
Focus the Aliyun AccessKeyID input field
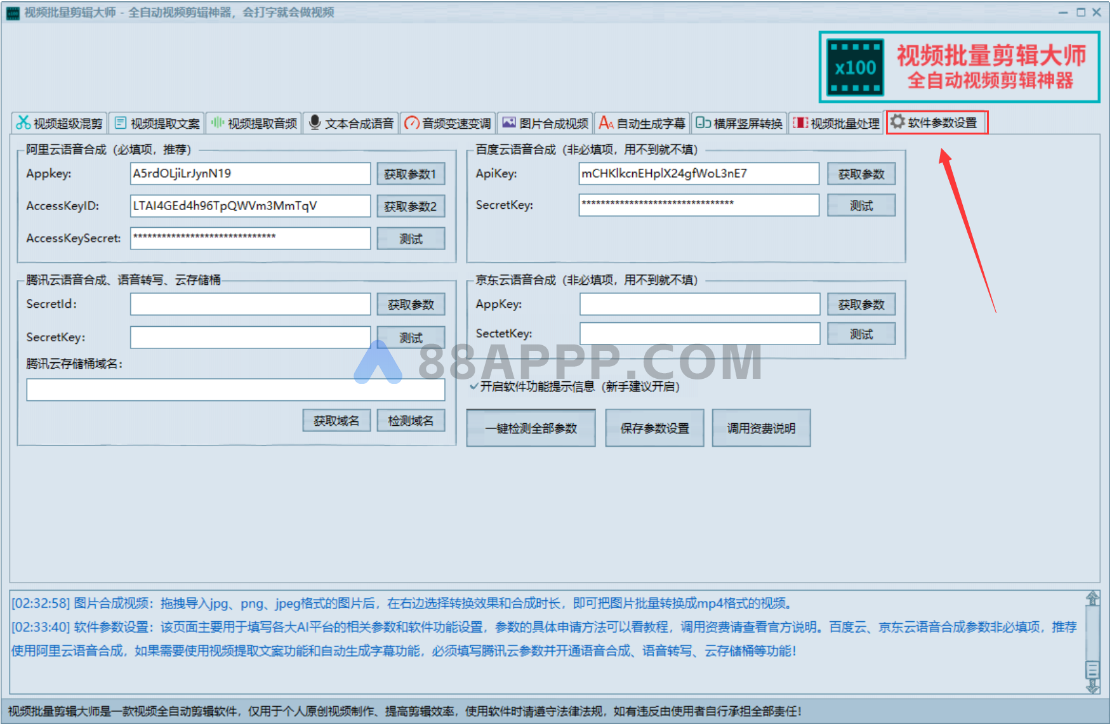pos(250,206)
